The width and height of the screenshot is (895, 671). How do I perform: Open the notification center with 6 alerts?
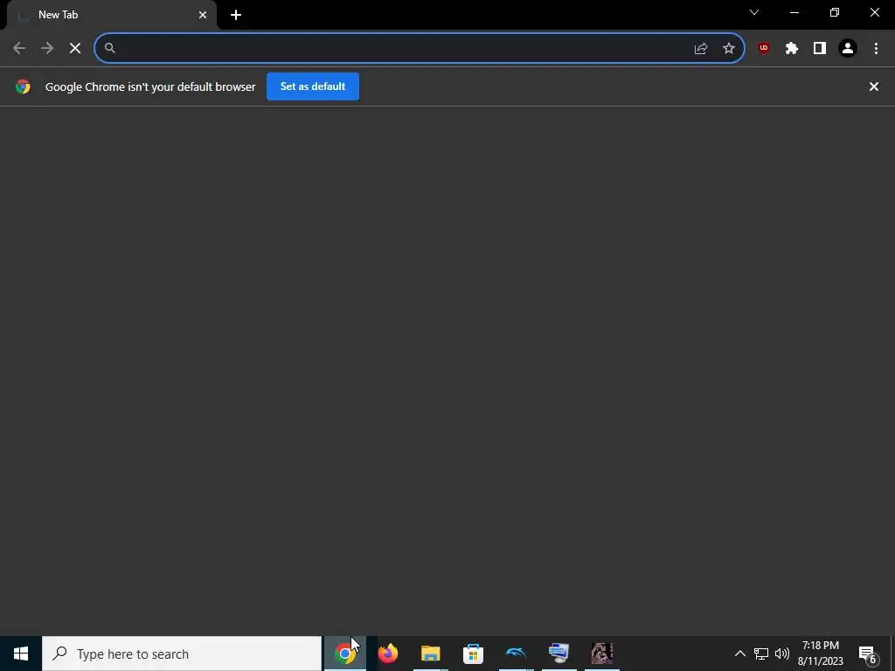[868, 654]
